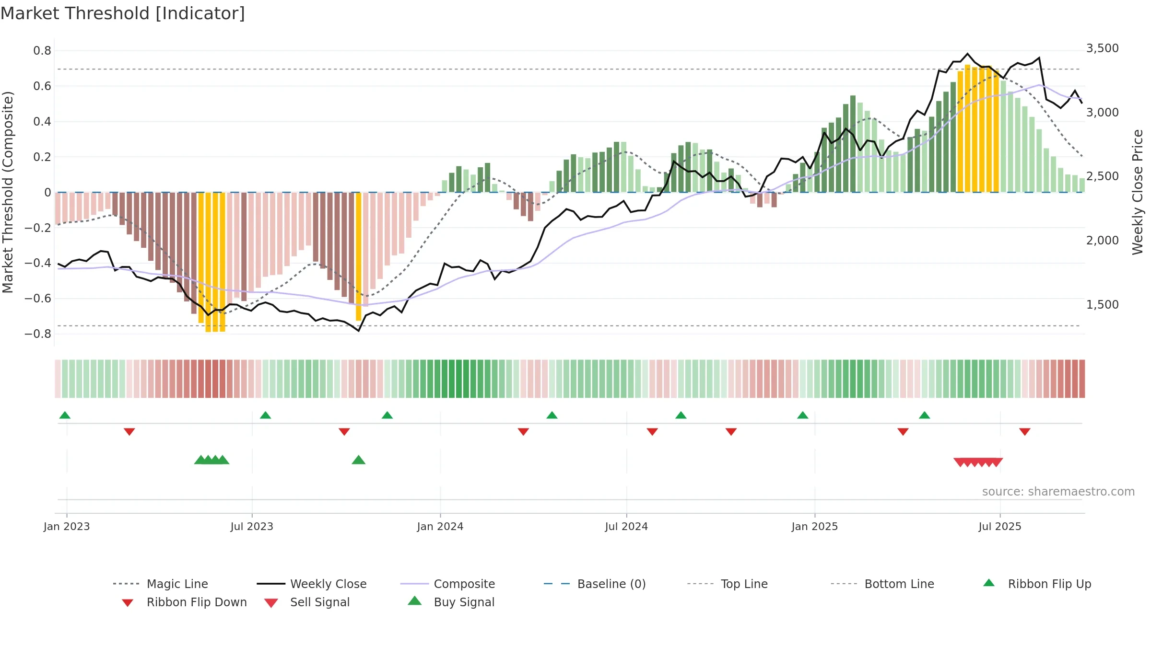Toggle the Top Line legend entry
Image resolution: width=1151 pixels, height=647 pixels.
[727, 584]
